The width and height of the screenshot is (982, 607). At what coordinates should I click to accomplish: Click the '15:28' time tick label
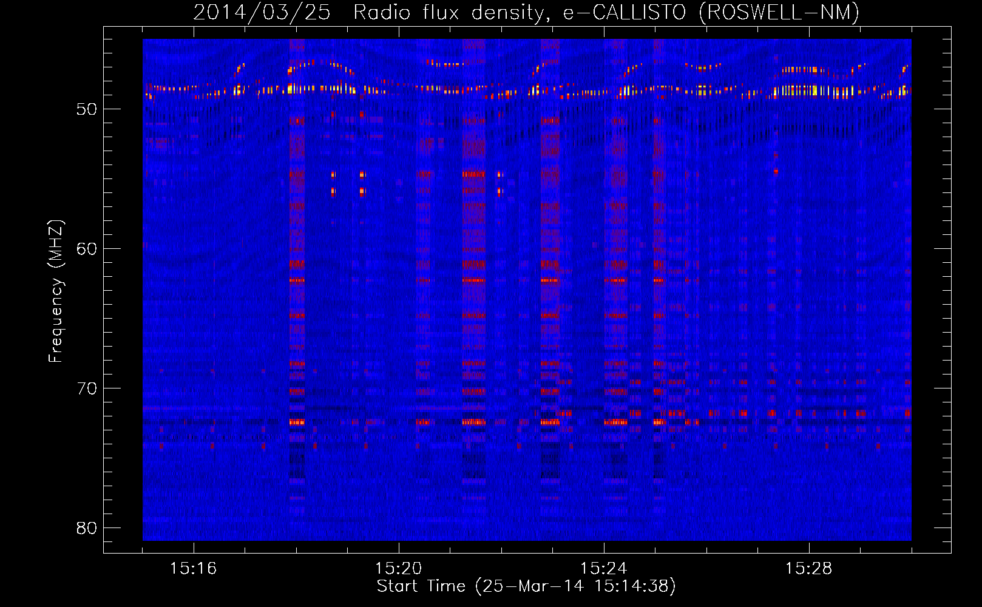808,569
